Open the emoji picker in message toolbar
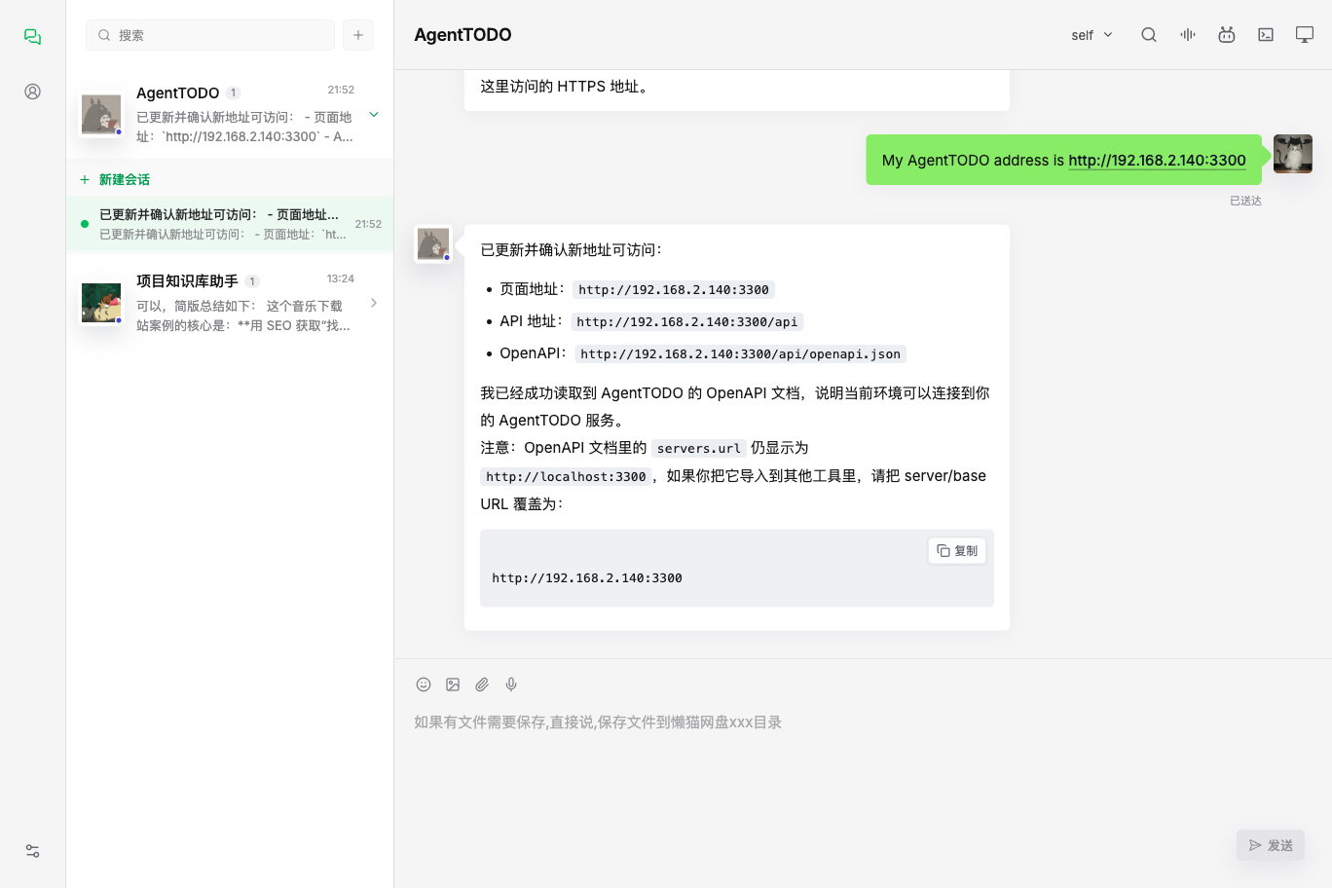The height and width of the screenshot is (888, 1332). (x=424, y=684)
